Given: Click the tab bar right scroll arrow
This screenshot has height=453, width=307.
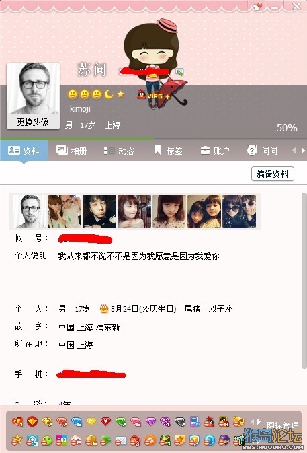Looking at the screenshot, I should (x=303, y=151).
